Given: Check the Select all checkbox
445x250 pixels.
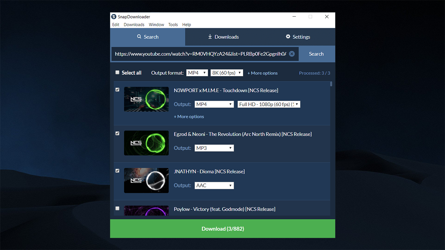Looking at the screenshot, I should pos(118,73).
